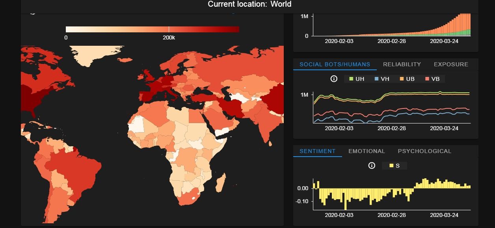Viewport: 495px width, 228px height.
Task: Select the Sentiment tab
Action: [x=317, y=151]
